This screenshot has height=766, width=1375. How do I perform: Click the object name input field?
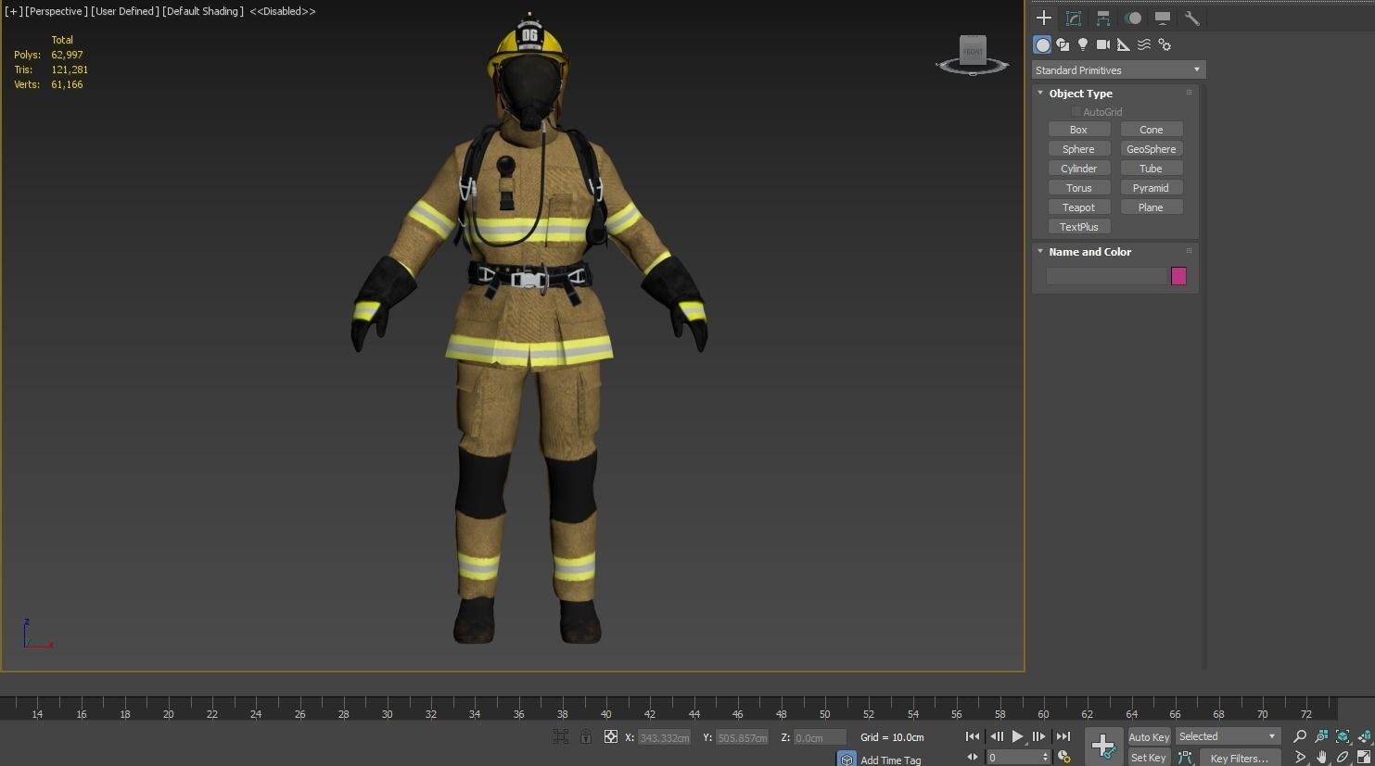tap(1106, 276)
